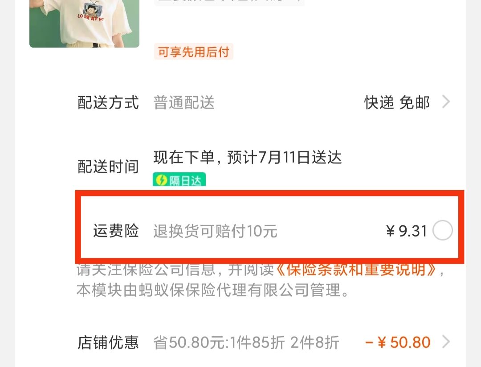Tap the green 隔日达 badge

[x=179, y=180]
